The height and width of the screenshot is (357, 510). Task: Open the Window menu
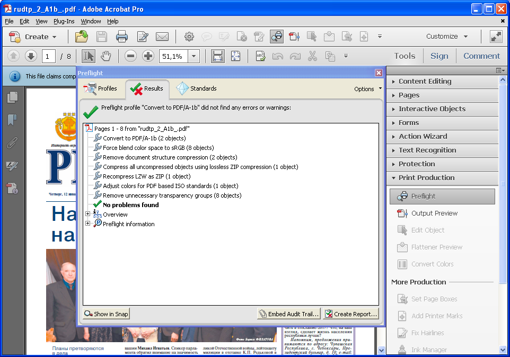(x=91, y=21)
